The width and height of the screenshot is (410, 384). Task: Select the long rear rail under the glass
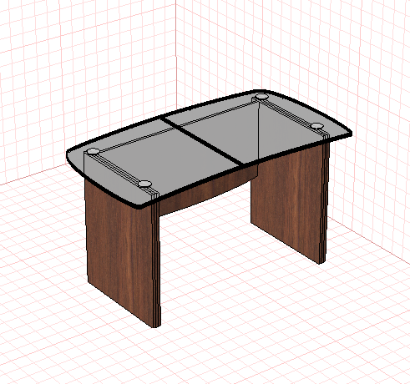[x=178, y=128]
